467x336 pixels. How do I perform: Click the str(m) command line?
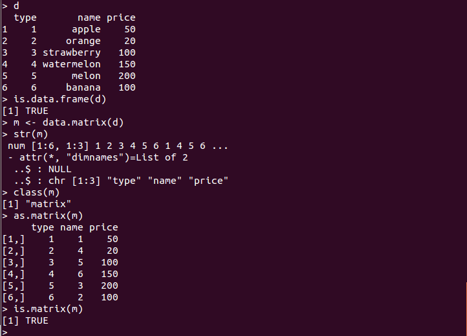25,134
